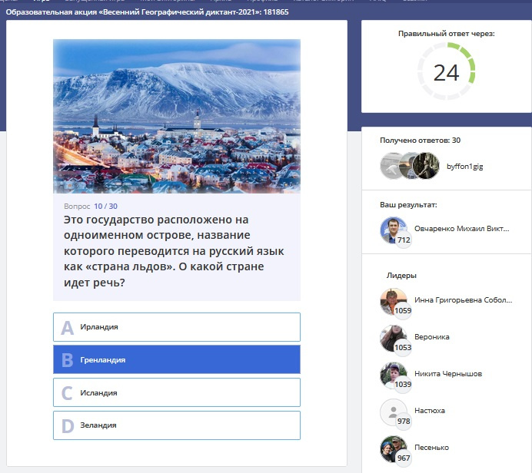Open Вероника leader avatar
Image resolution: width=532 pixels, height=473 pixels.
[x=393, y=338]
